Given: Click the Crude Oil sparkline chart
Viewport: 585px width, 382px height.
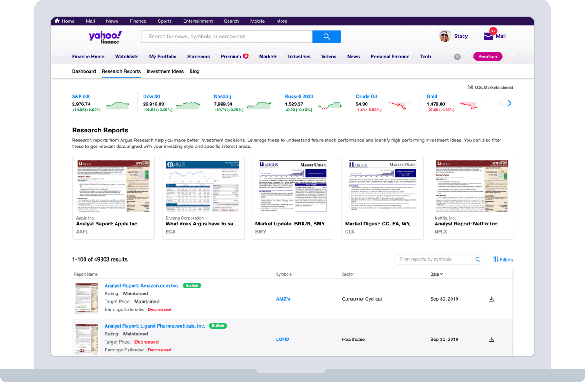Looking at the screenshot, I should click(400, 106).
